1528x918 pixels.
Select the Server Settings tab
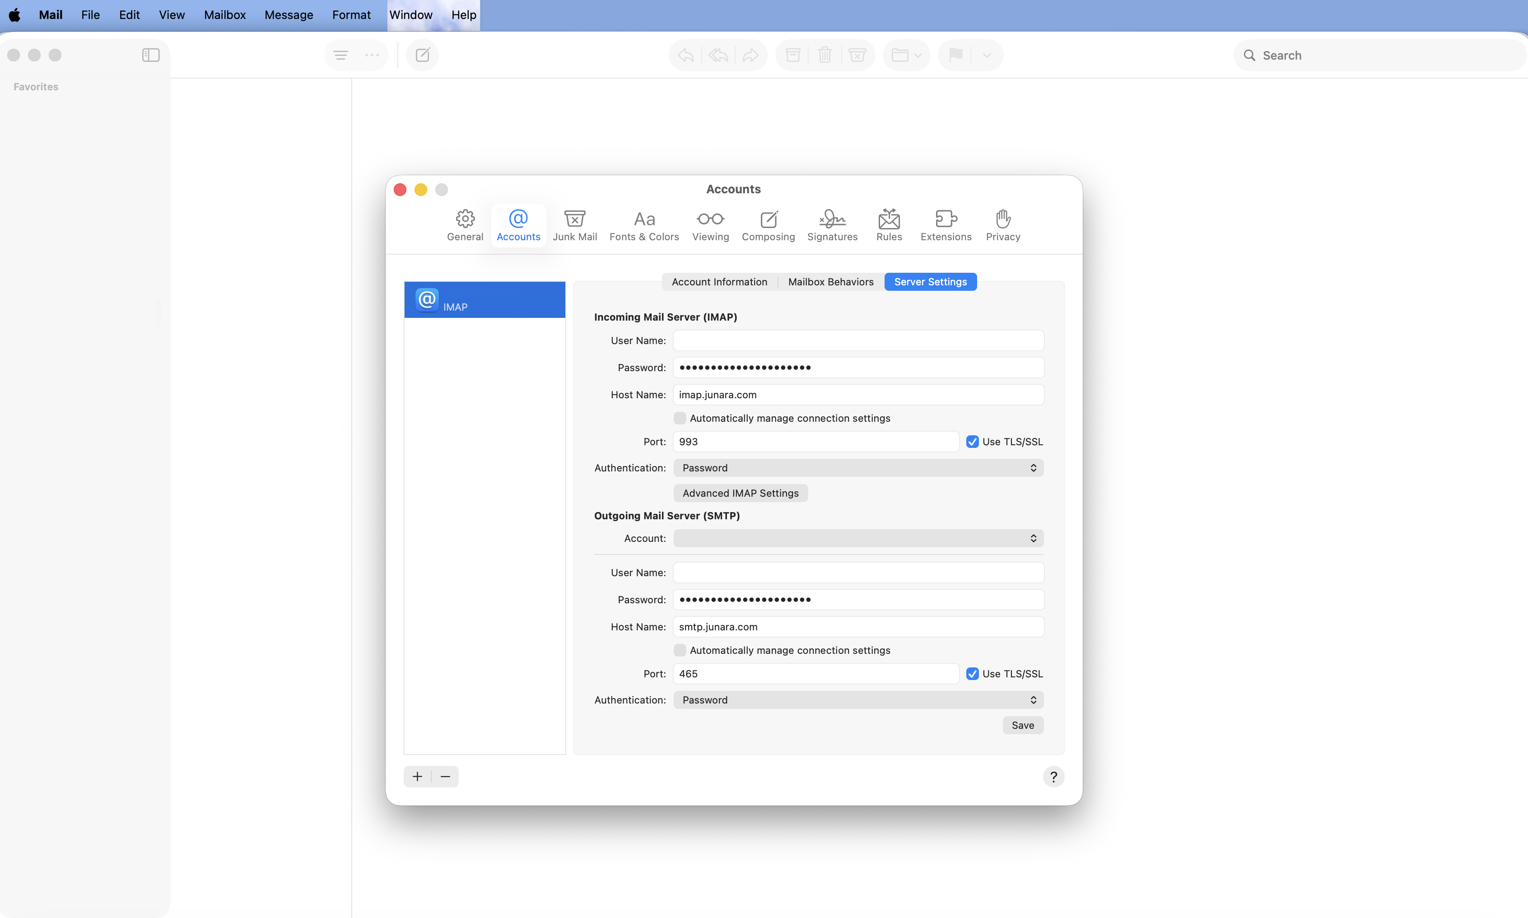point(930,281)
